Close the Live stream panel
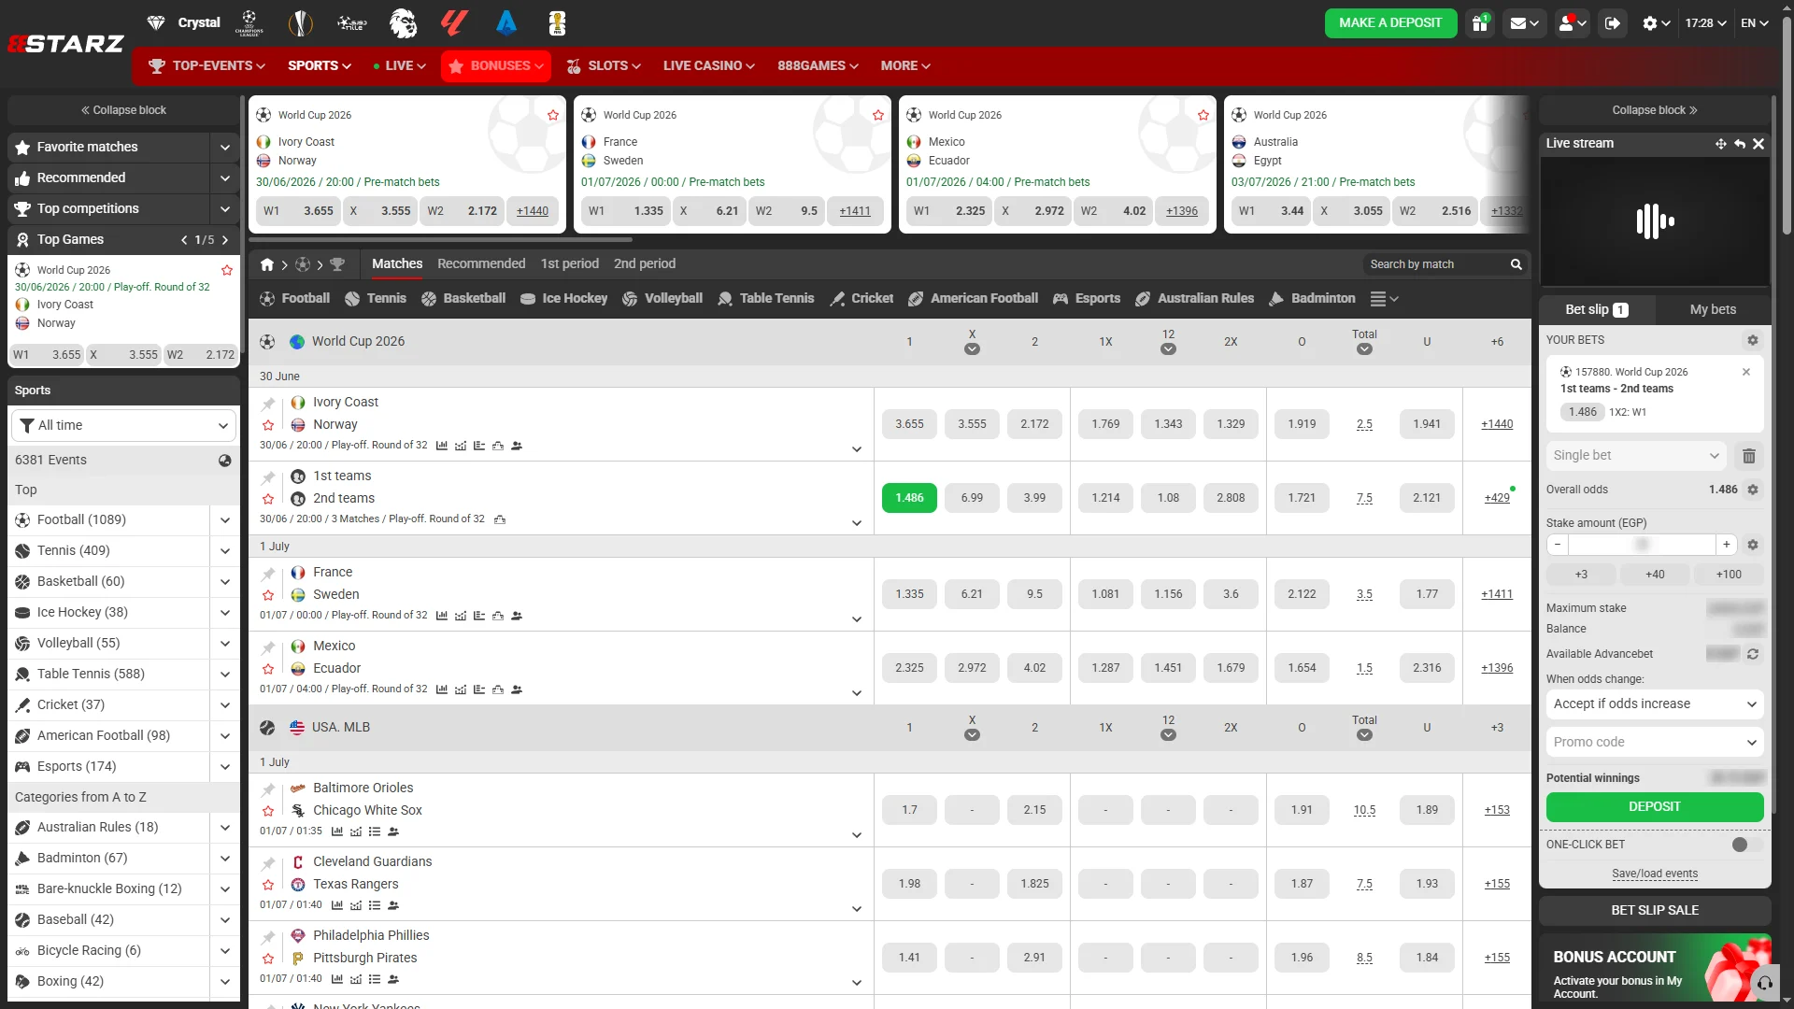Image resolution: width=1794 pixels, height=1009 pixels. pyautogui.click(x=1758, y=144)
